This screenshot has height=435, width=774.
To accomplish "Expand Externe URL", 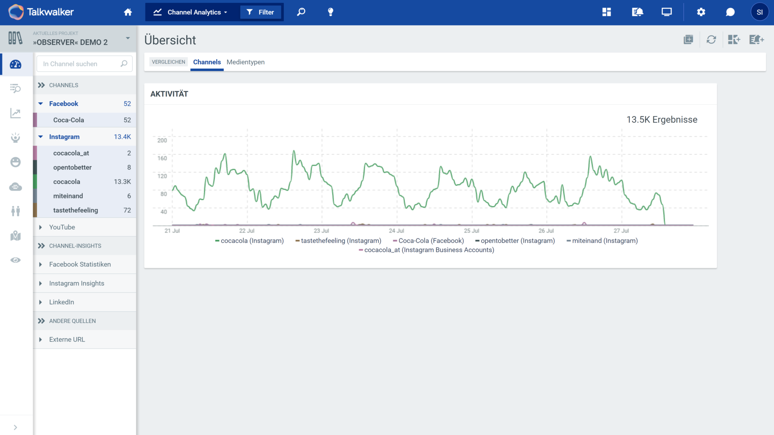I will 41,340.
